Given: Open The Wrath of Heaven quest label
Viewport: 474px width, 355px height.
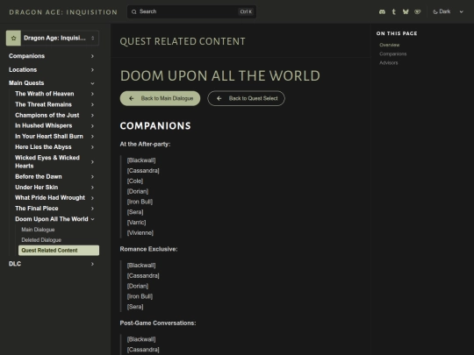Looking at the screenshot, I should click(x=45, y=94).
